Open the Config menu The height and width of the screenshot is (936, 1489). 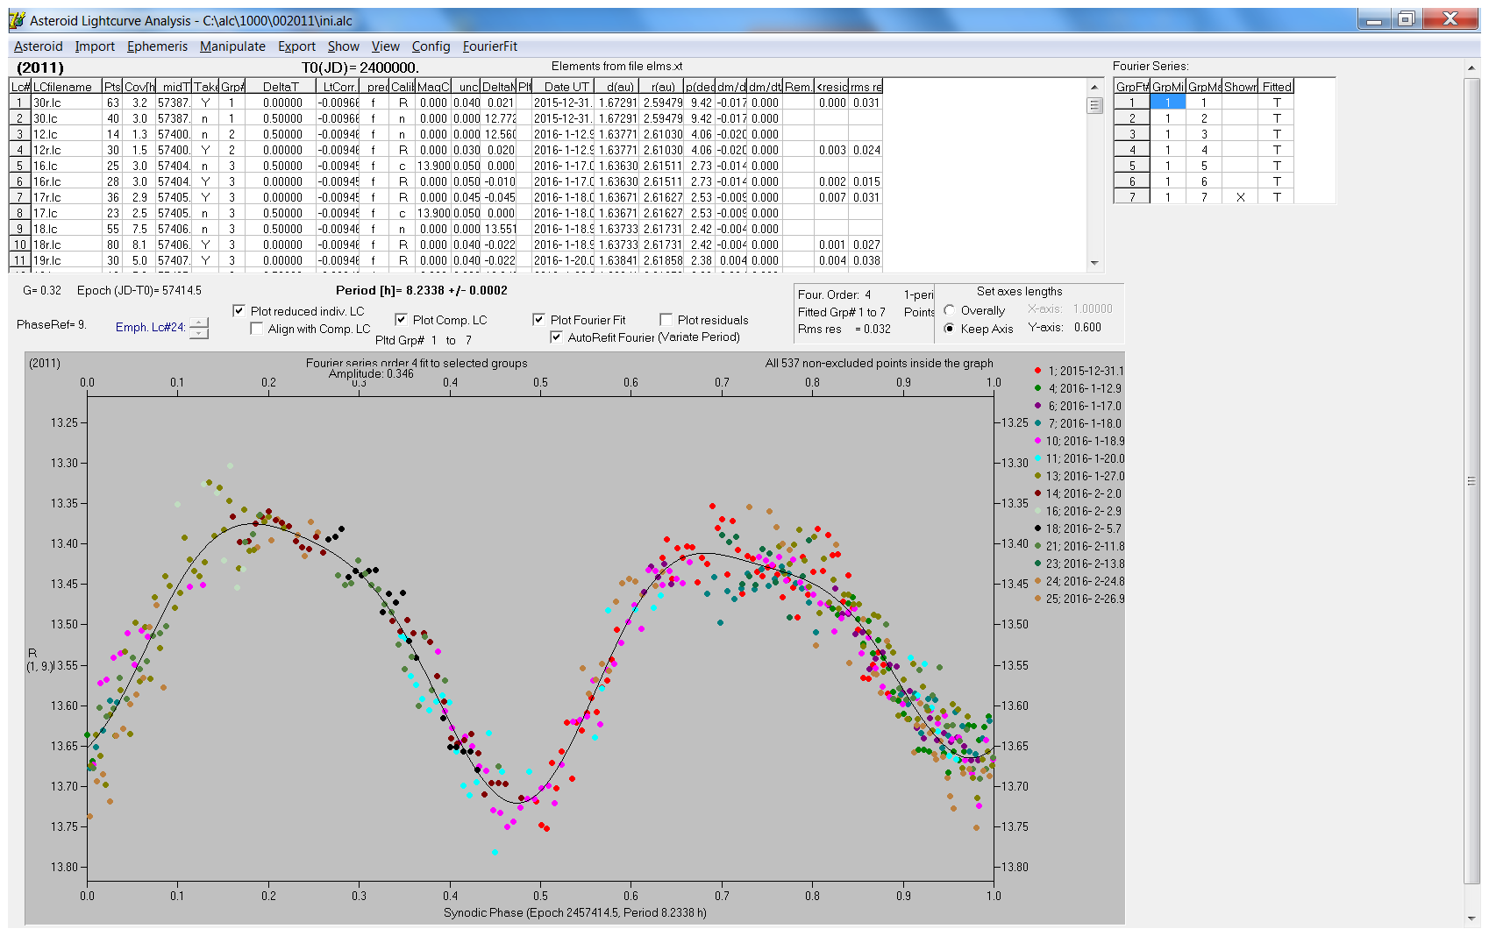coord(431,46)
